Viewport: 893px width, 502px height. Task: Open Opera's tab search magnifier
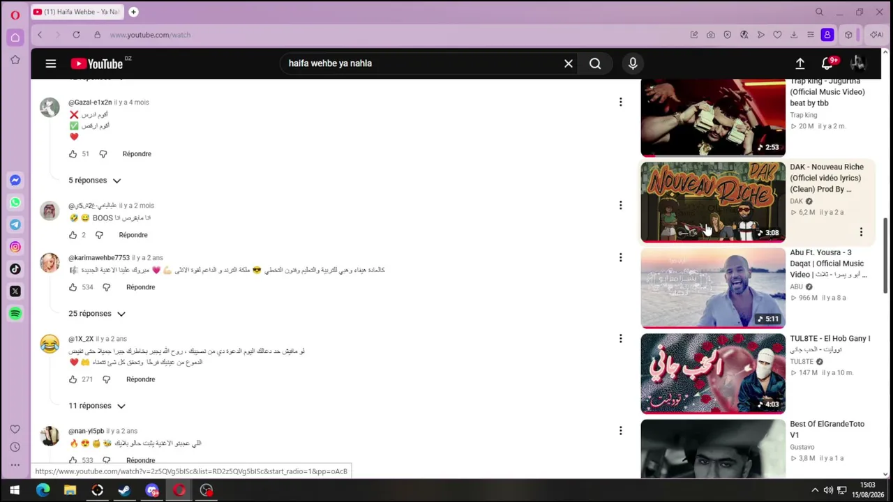point(820,12)
